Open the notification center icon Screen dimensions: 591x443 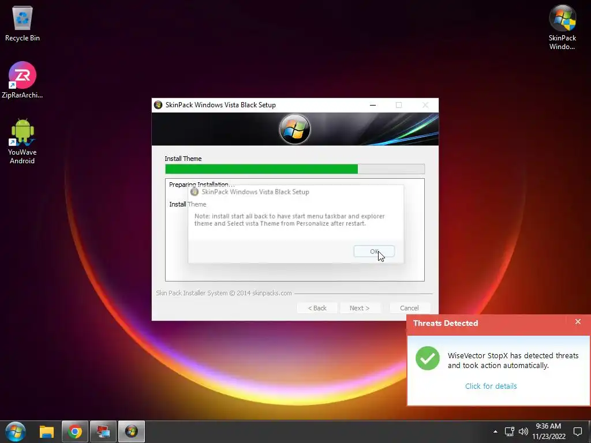click(x=577, y=431)
